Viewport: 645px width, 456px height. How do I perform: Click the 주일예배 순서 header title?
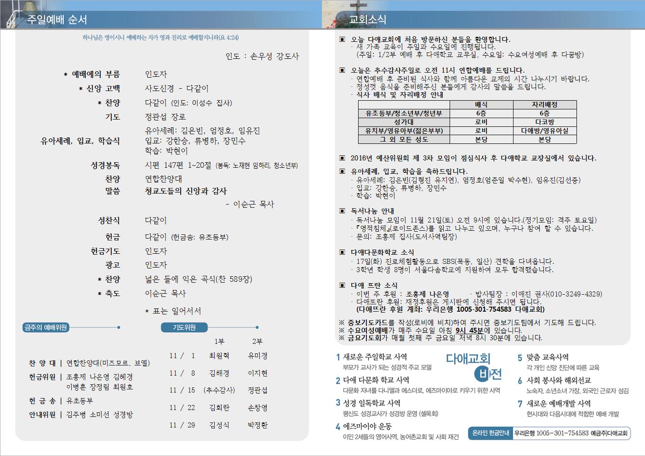(57, 20)
